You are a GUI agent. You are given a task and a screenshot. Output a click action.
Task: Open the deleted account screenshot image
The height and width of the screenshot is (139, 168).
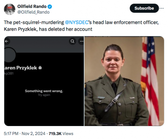[x=44, y=81]
